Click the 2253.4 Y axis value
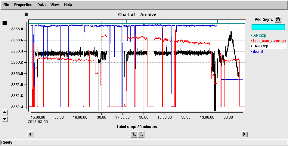The width and height of the screenshot is (288, 146). click(17, 51)
